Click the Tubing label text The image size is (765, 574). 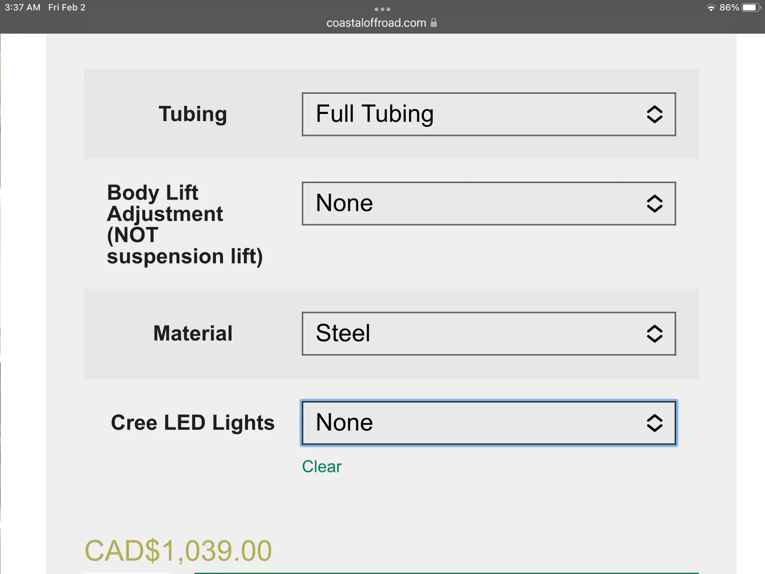click(x=193, y=114)
